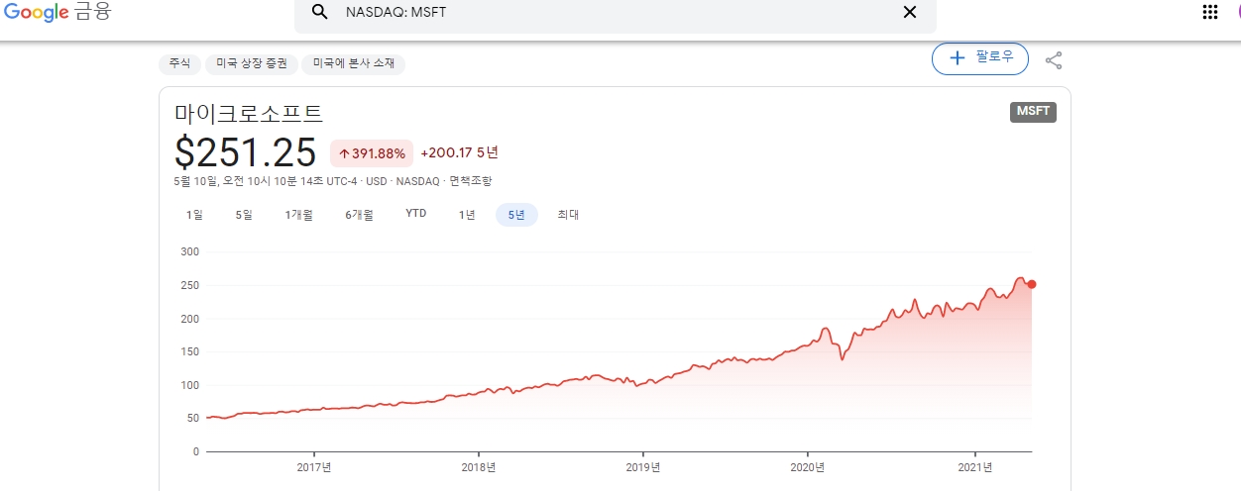Switch chart to 6개월 range

pos(359,215)
